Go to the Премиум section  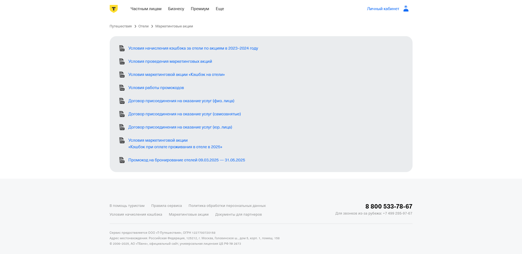tap(200, 9)
